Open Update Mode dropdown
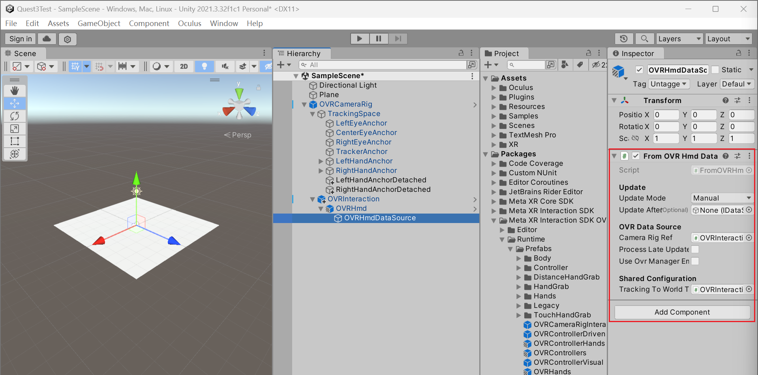 pos(722,198)
